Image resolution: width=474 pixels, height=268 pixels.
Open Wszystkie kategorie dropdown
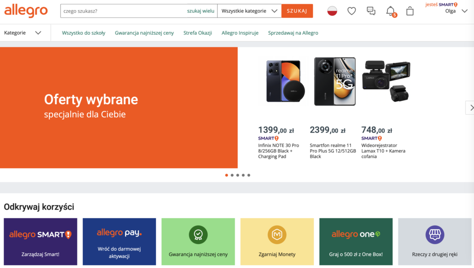249,11
